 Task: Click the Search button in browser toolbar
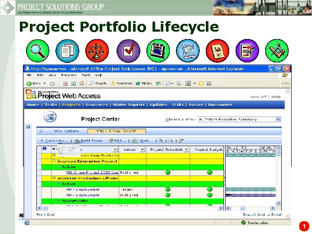[x=97, y=83]
